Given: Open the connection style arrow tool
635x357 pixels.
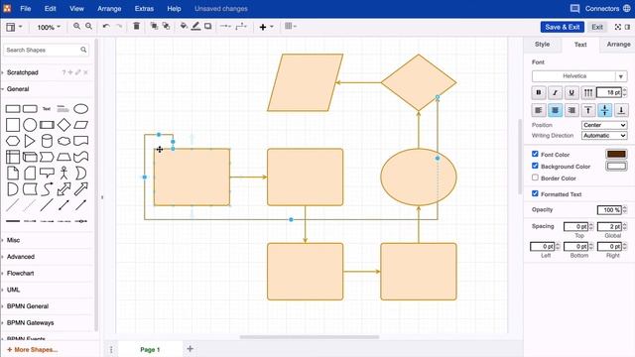Looking at the screenshot, I should (225, 27).
